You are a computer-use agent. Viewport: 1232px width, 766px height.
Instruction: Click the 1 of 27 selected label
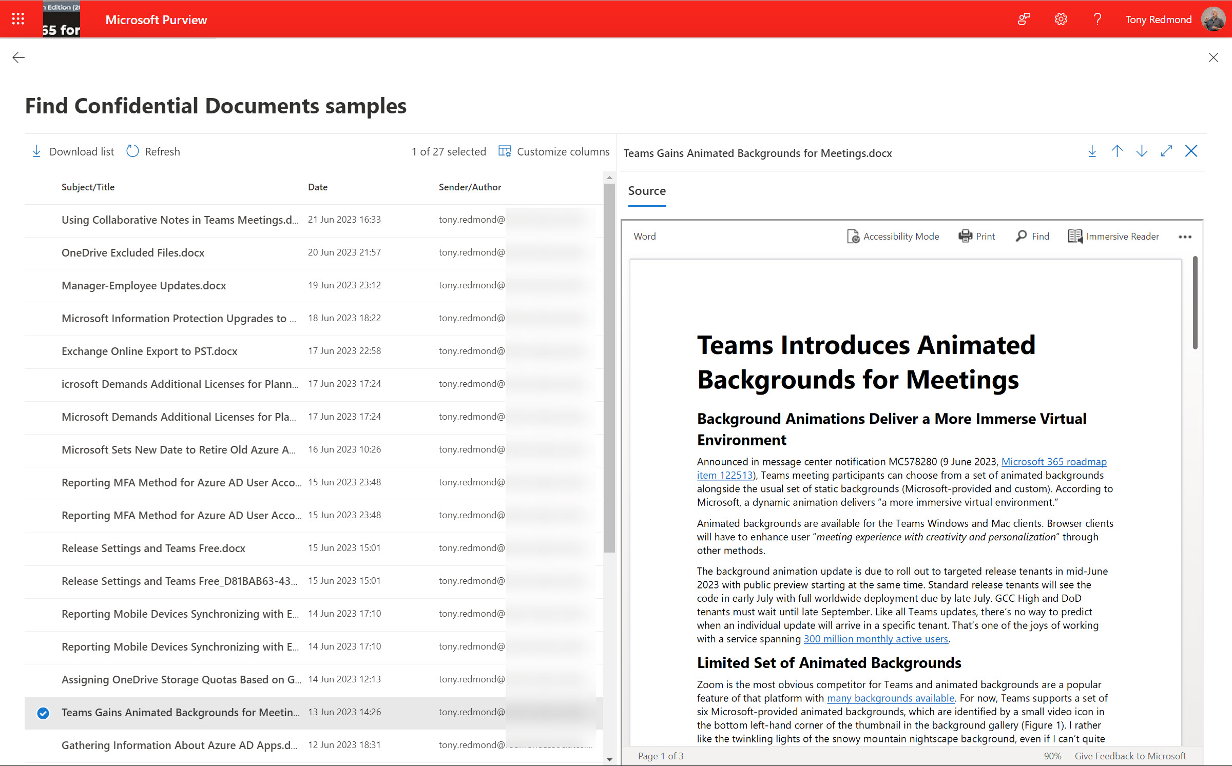[x=449, y=151]
